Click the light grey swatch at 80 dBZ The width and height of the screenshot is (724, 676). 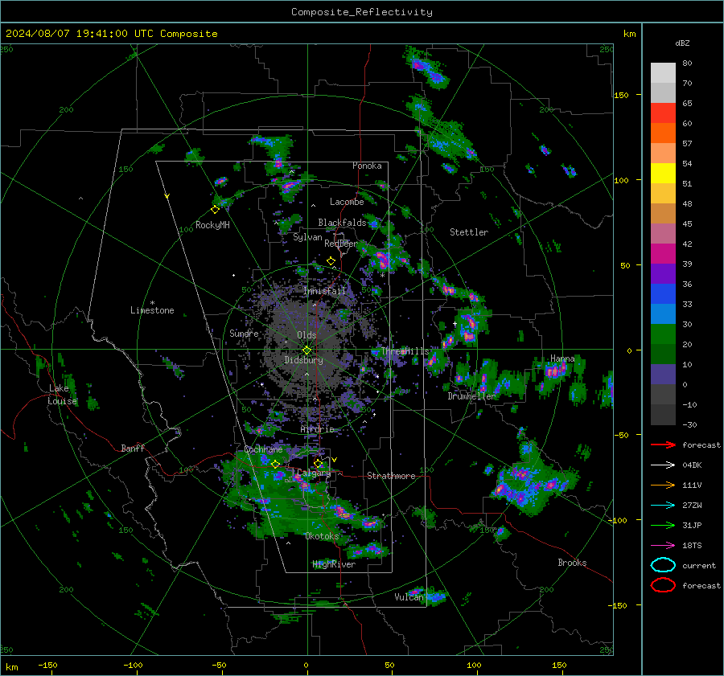point(663,73)
